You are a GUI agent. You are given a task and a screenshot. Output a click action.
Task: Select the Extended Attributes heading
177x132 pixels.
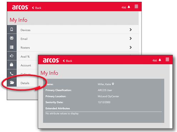tap(58, 108)
